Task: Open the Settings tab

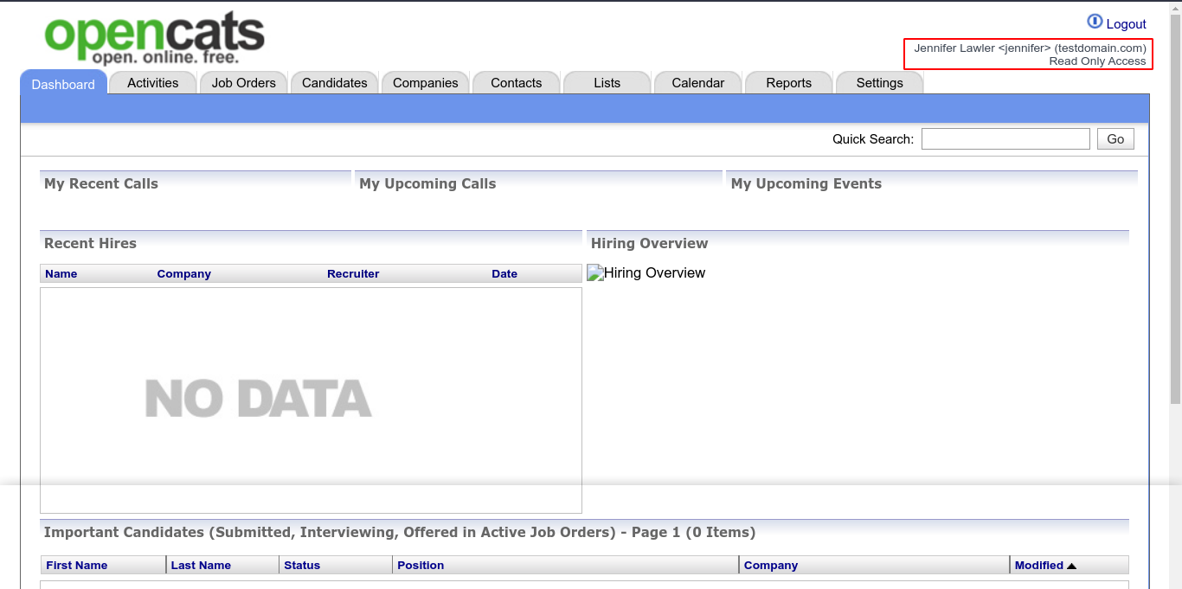Action: point(879,83)
